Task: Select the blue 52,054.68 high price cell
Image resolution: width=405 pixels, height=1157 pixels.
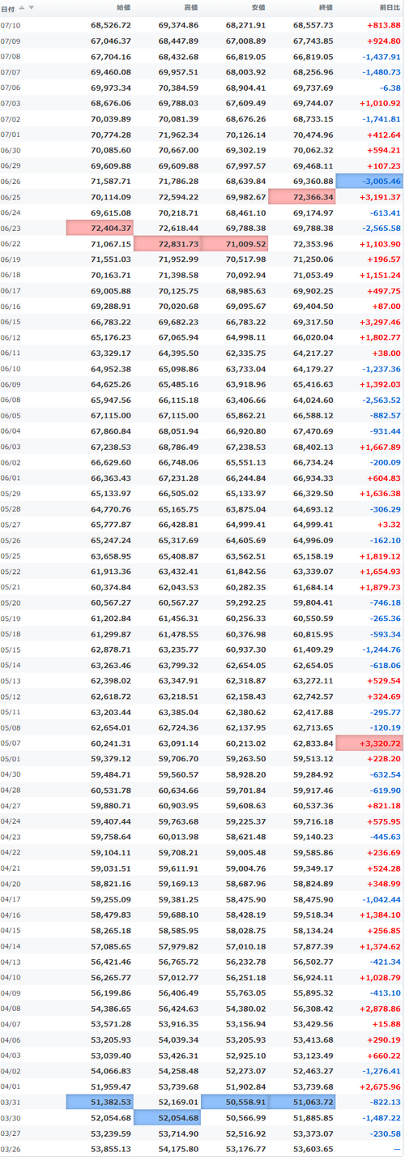Action: (x=167, y=1117)
